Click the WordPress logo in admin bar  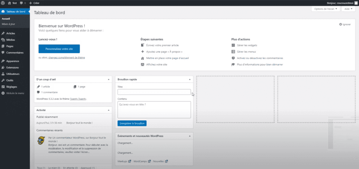(x=3, y=3)
